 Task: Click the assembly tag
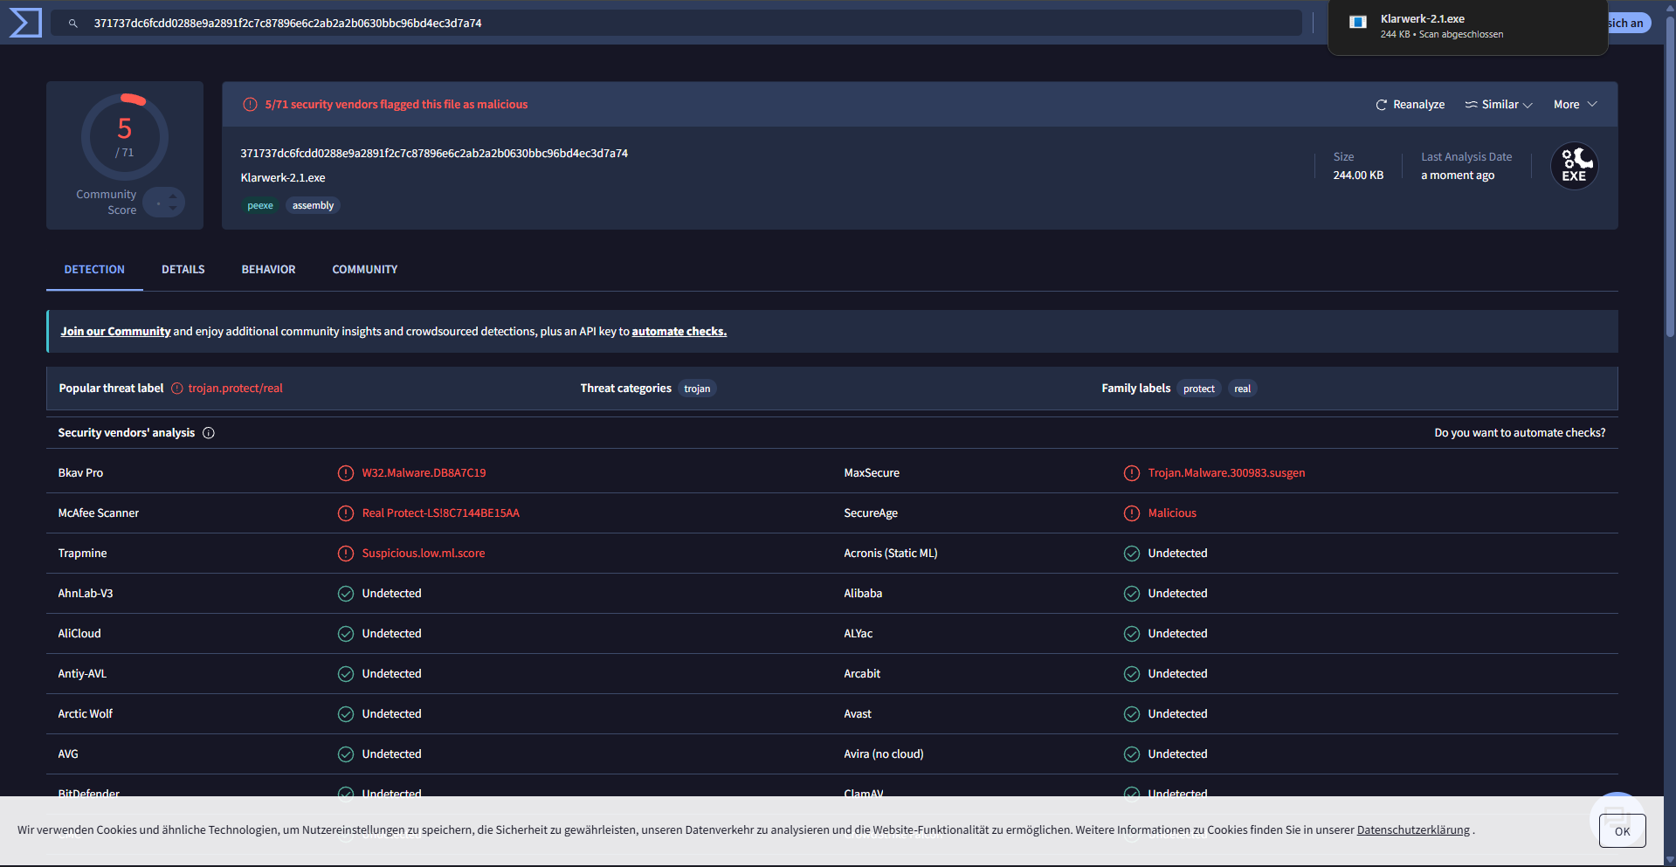tap(313, 206)
